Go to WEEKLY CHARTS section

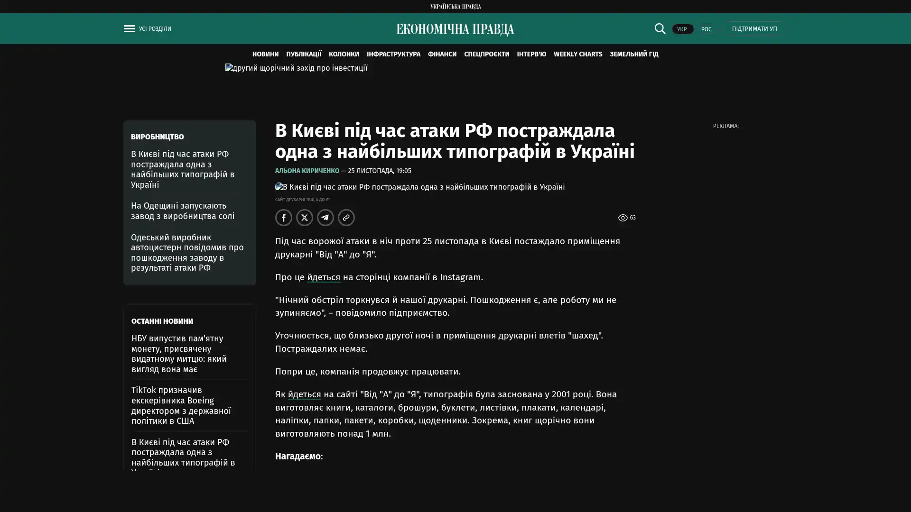(x=577, y=54)
